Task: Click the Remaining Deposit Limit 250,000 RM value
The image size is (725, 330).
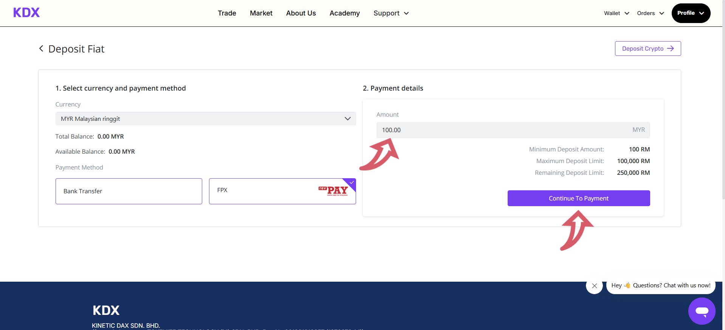Action: point(634,173)
